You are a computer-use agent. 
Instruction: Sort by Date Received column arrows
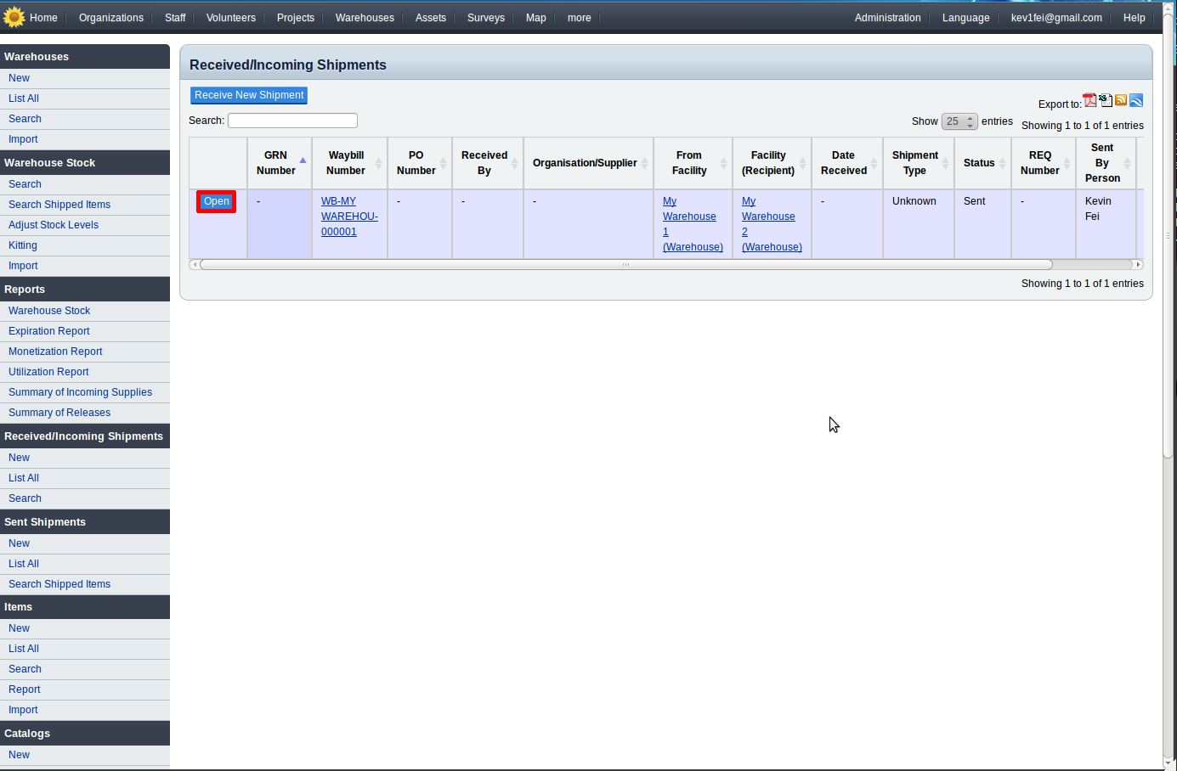(874, 163)
